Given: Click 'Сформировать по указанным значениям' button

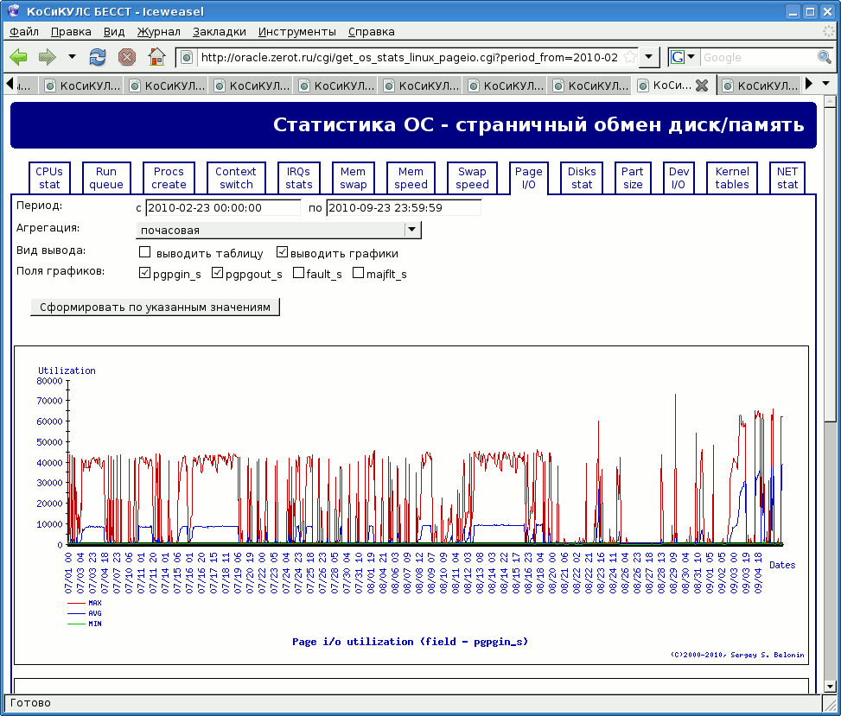Looking at the screenshot, I should click(156, 307).
